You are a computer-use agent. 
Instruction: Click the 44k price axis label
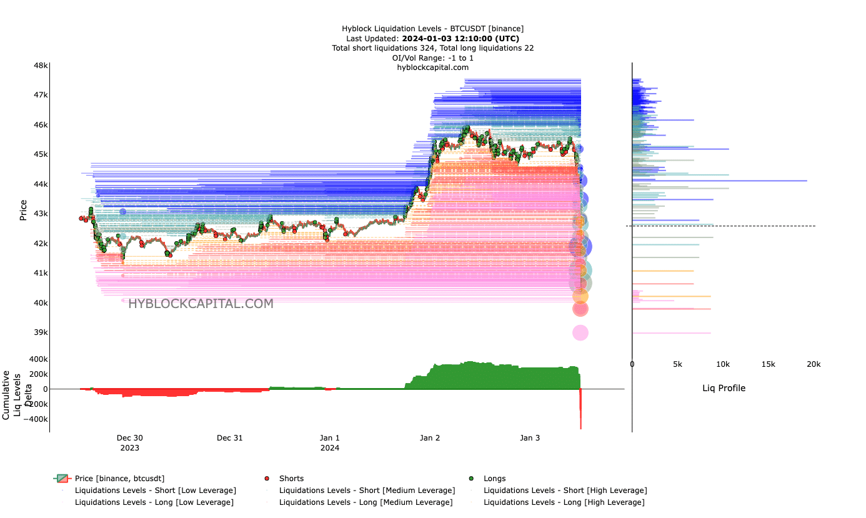click(x=41, y=184)
